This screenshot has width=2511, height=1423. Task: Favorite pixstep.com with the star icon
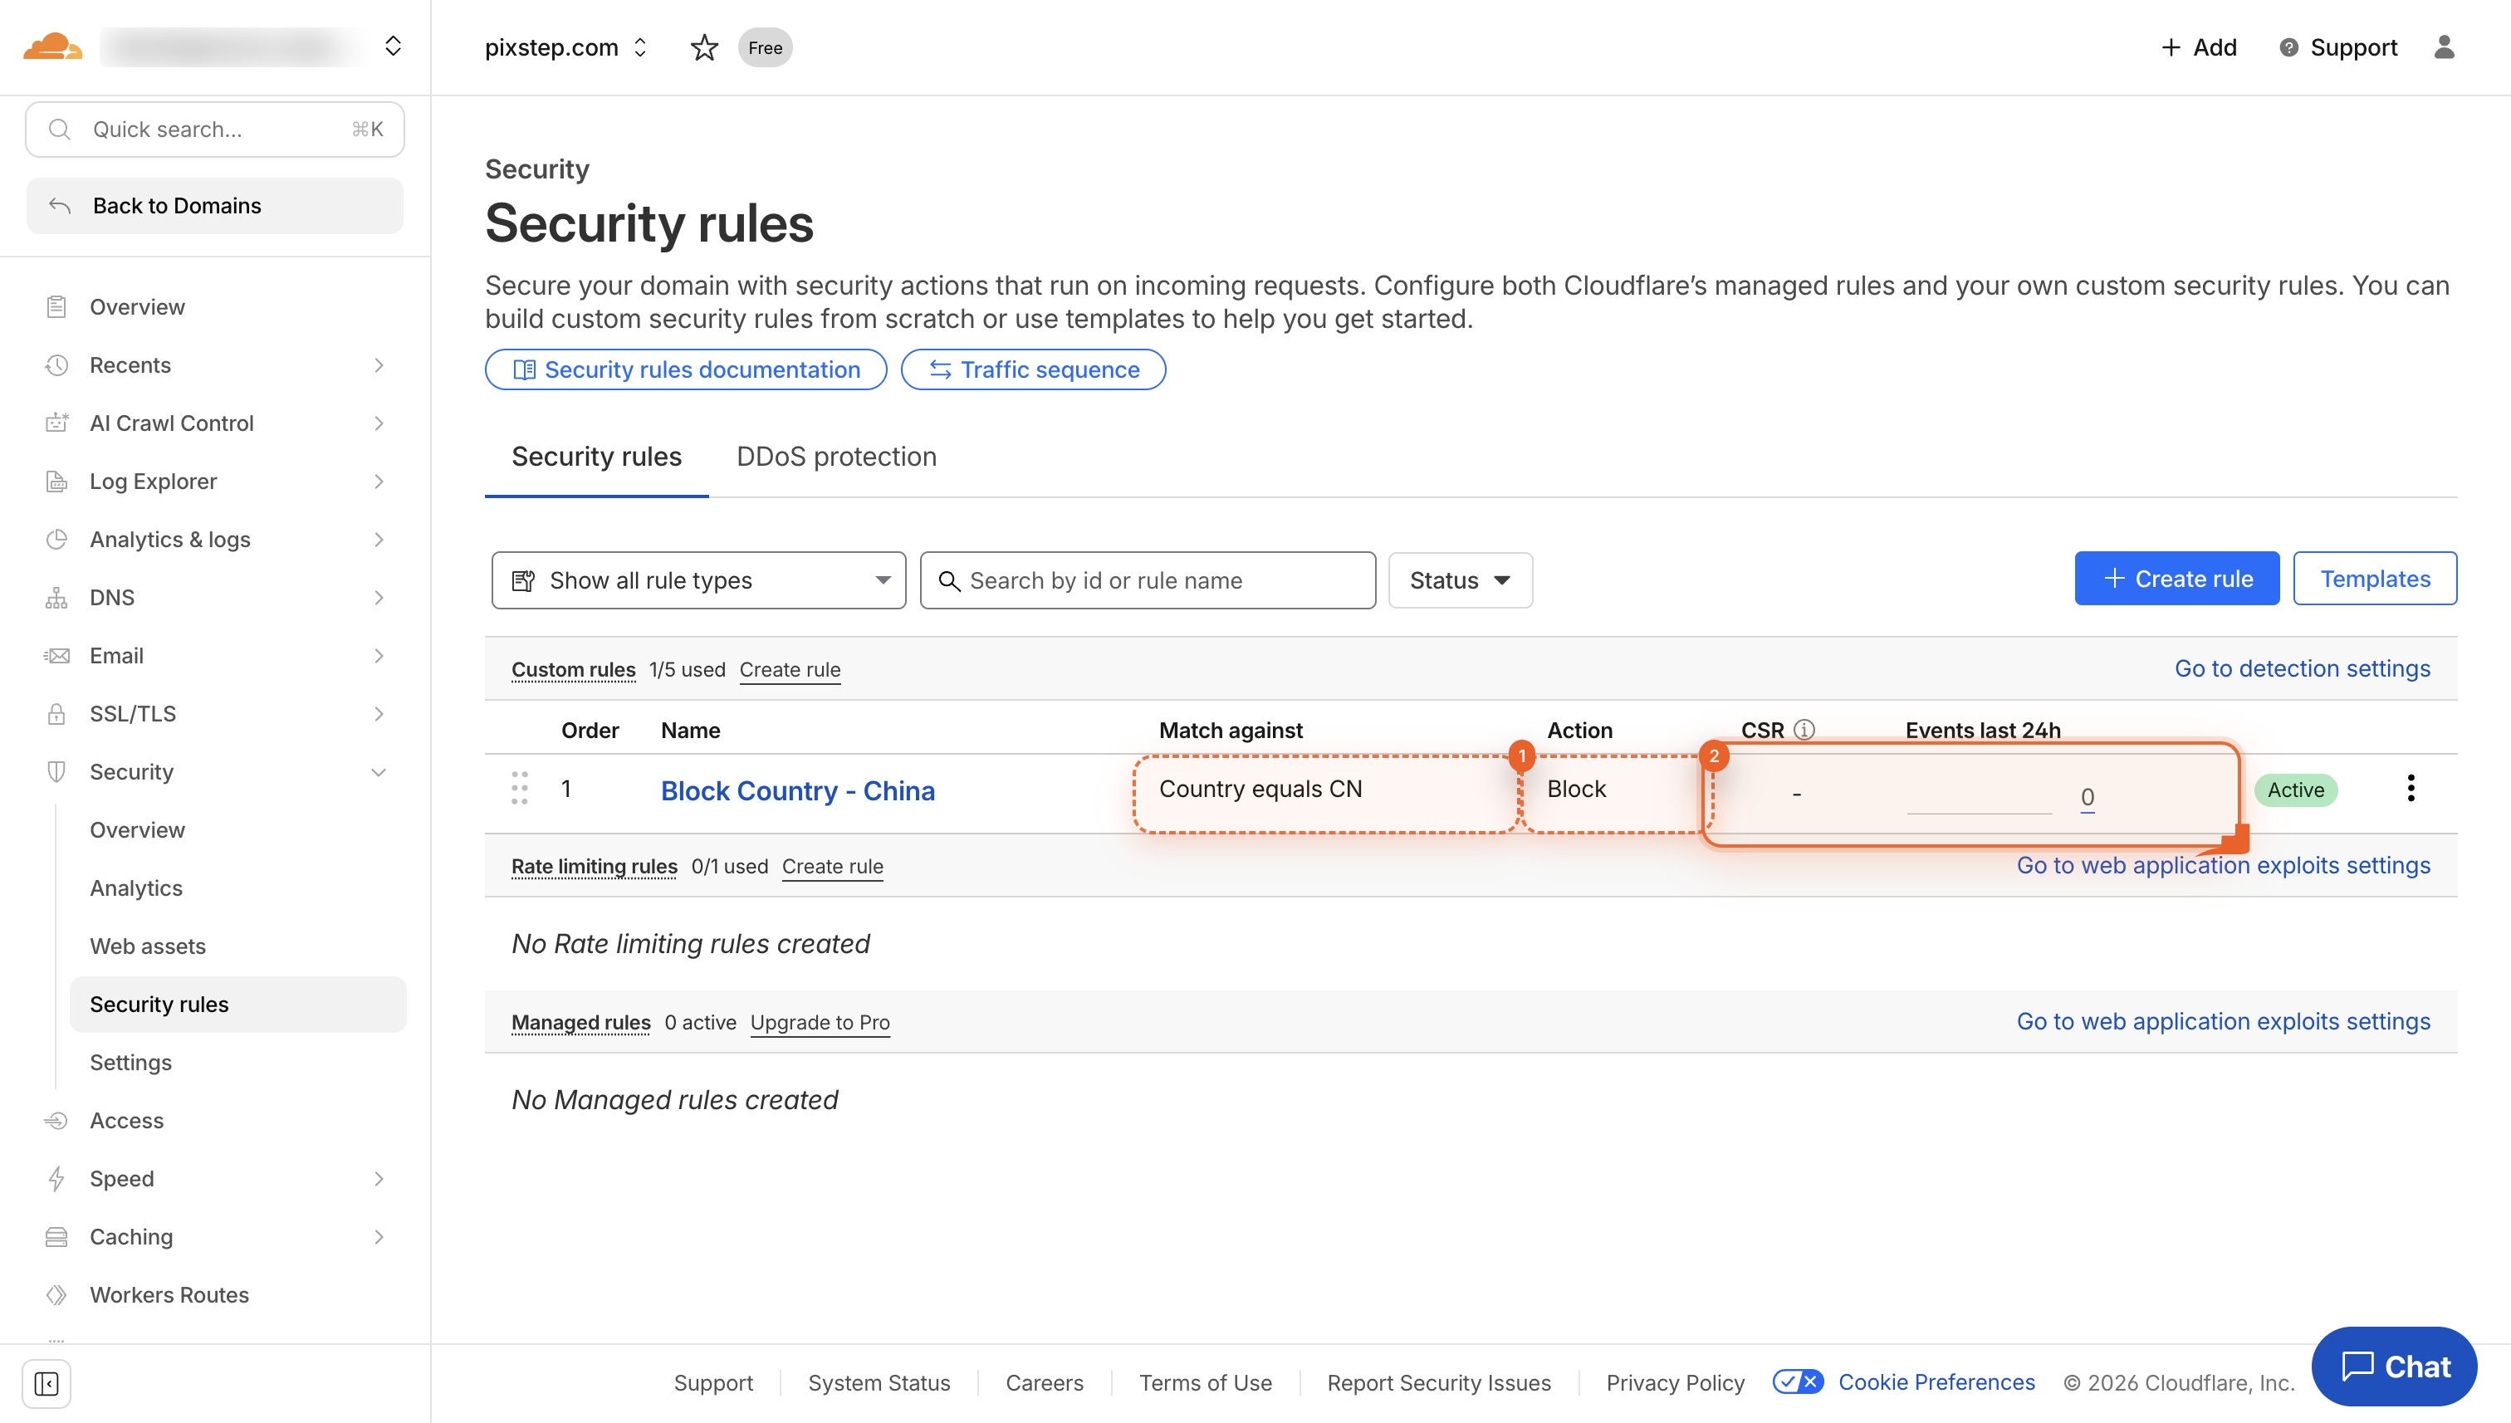tap(704, 47)
